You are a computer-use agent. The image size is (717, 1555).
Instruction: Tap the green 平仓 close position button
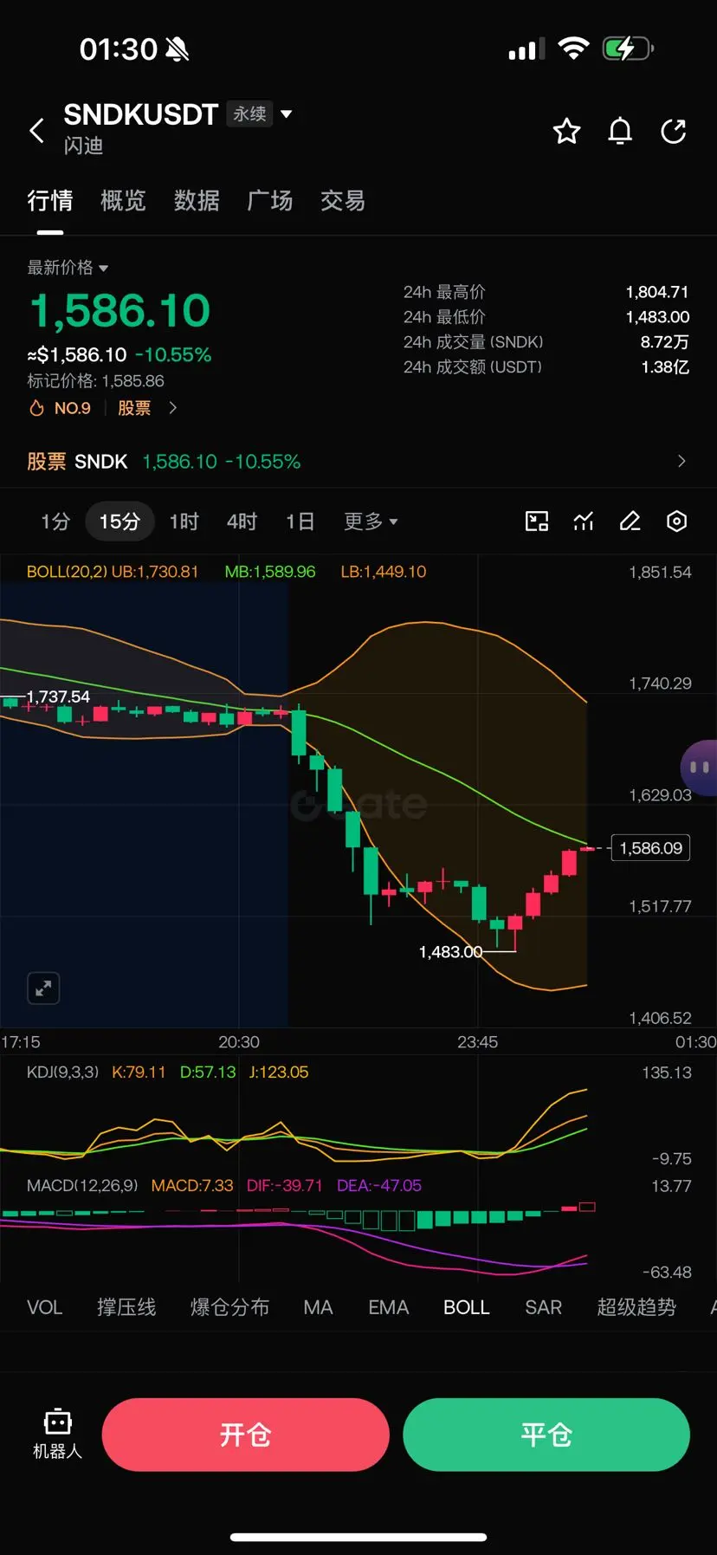tap(546, 1435)
